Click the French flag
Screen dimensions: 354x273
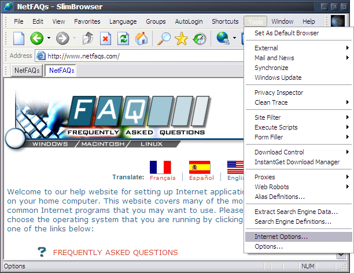160,167
